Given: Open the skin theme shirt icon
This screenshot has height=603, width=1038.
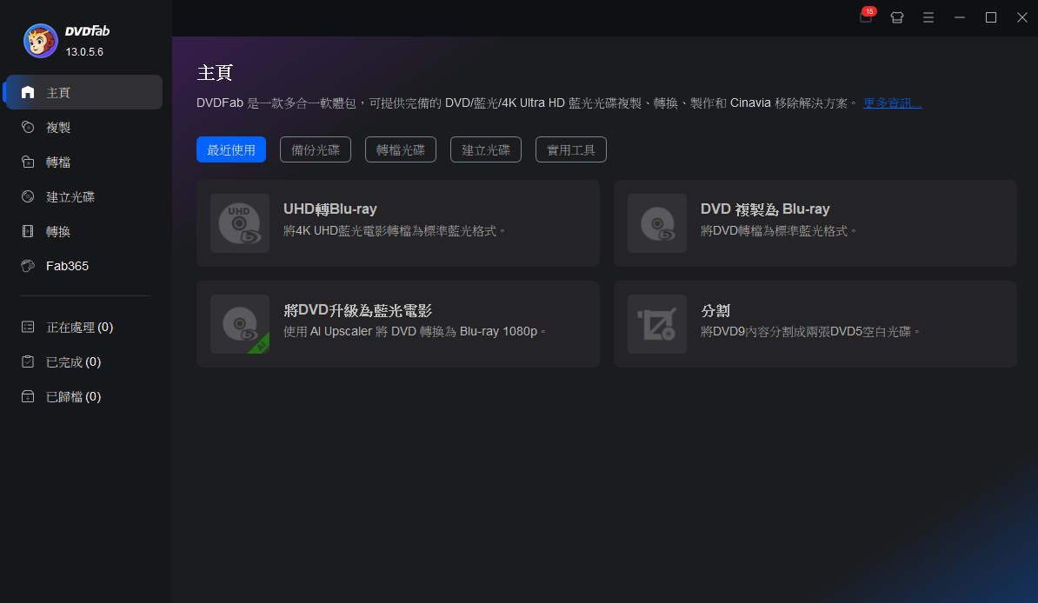Looking at the screenshot, I should (x=897, y=18).
